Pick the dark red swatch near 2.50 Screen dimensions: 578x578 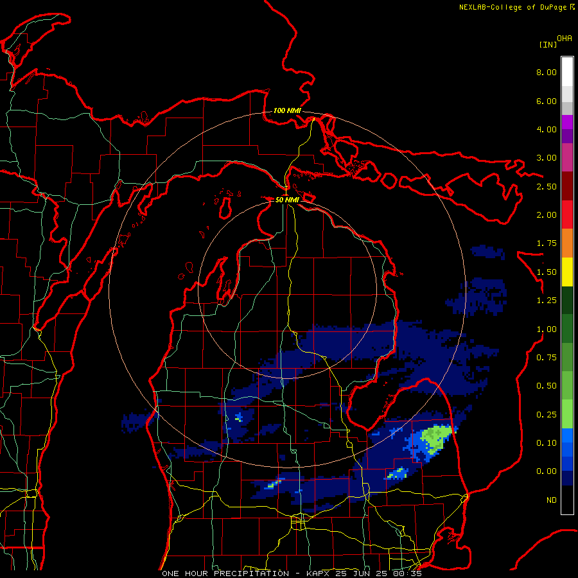point(567,186)
